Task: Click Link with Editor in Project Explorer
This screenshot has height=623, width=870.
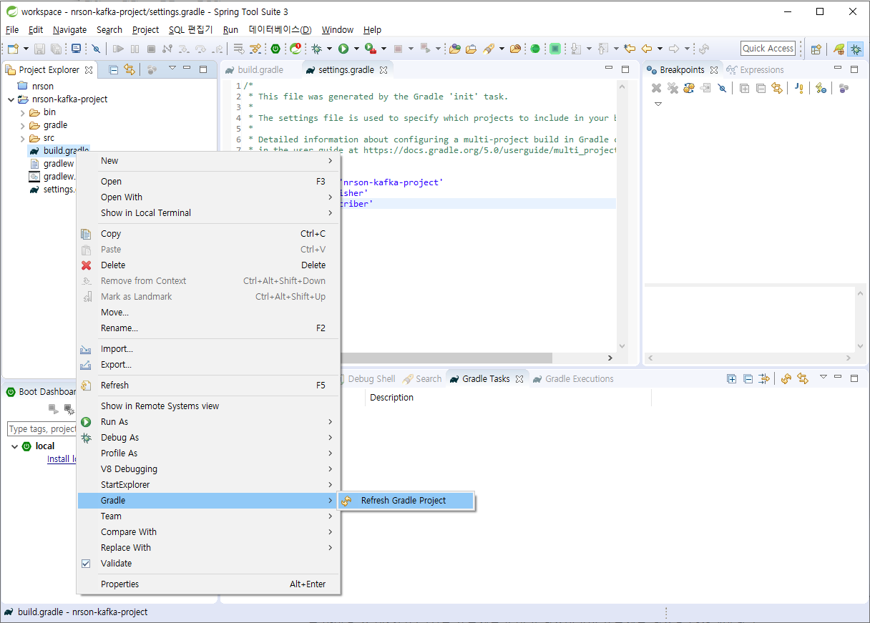Action: (129, 69)
